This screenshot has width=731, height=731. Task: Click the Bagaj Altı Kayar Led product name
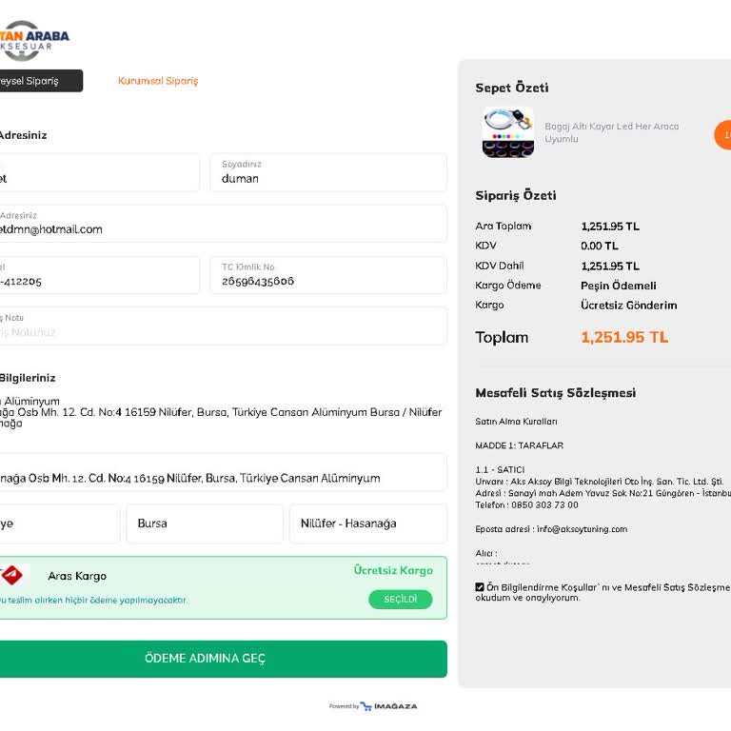611,132
